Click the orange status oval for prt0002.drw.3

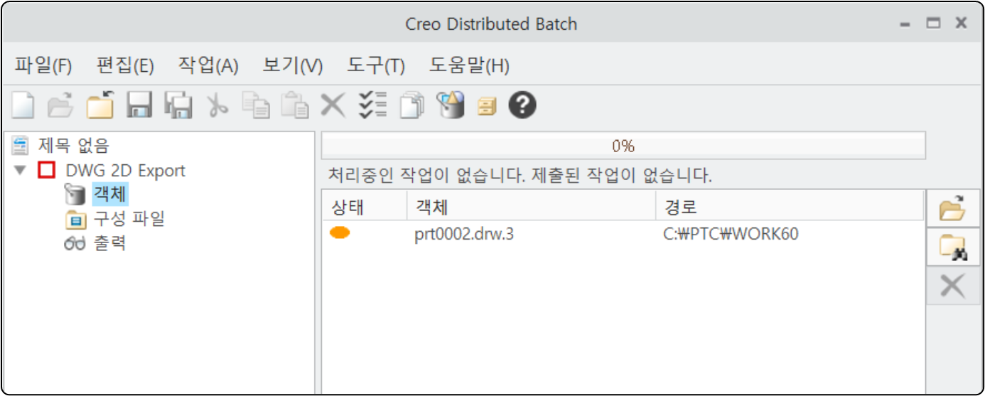[340, 232]
